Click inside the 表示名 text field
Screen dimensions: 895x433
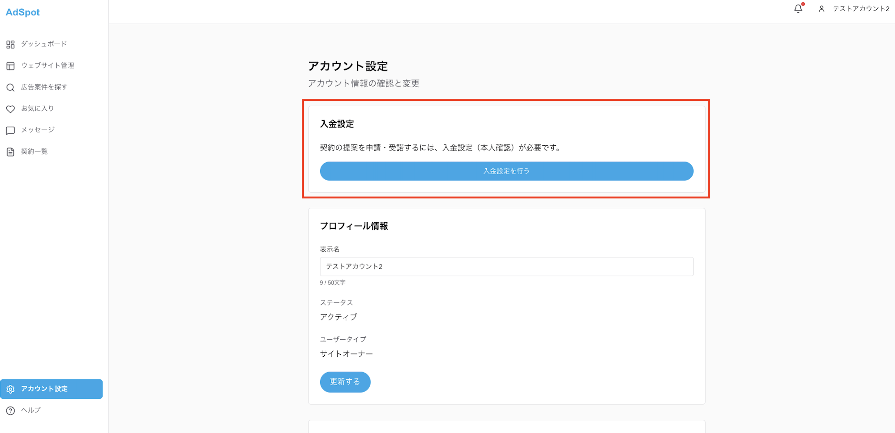(506, 266)
